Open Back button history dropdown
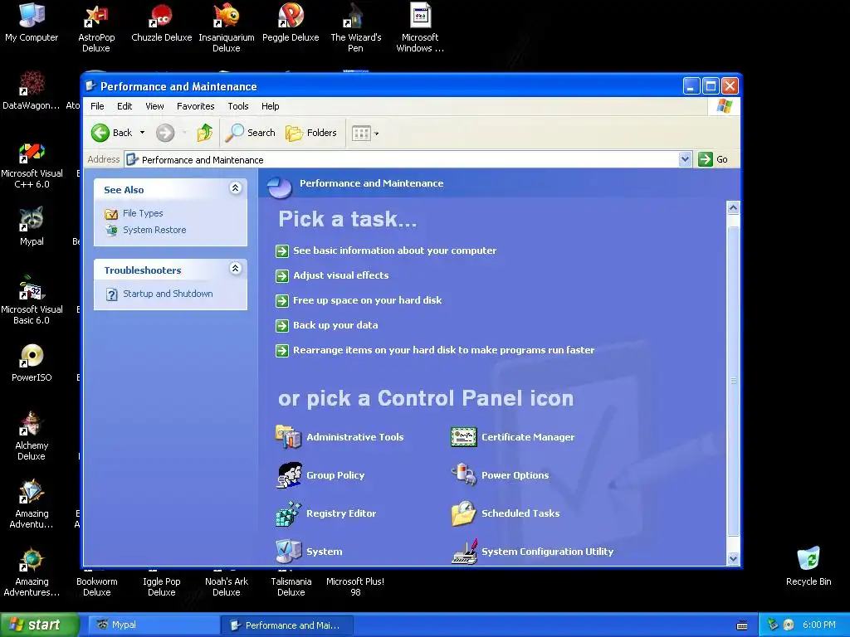Viewport: 850px width, 637px height. (143, 133)
